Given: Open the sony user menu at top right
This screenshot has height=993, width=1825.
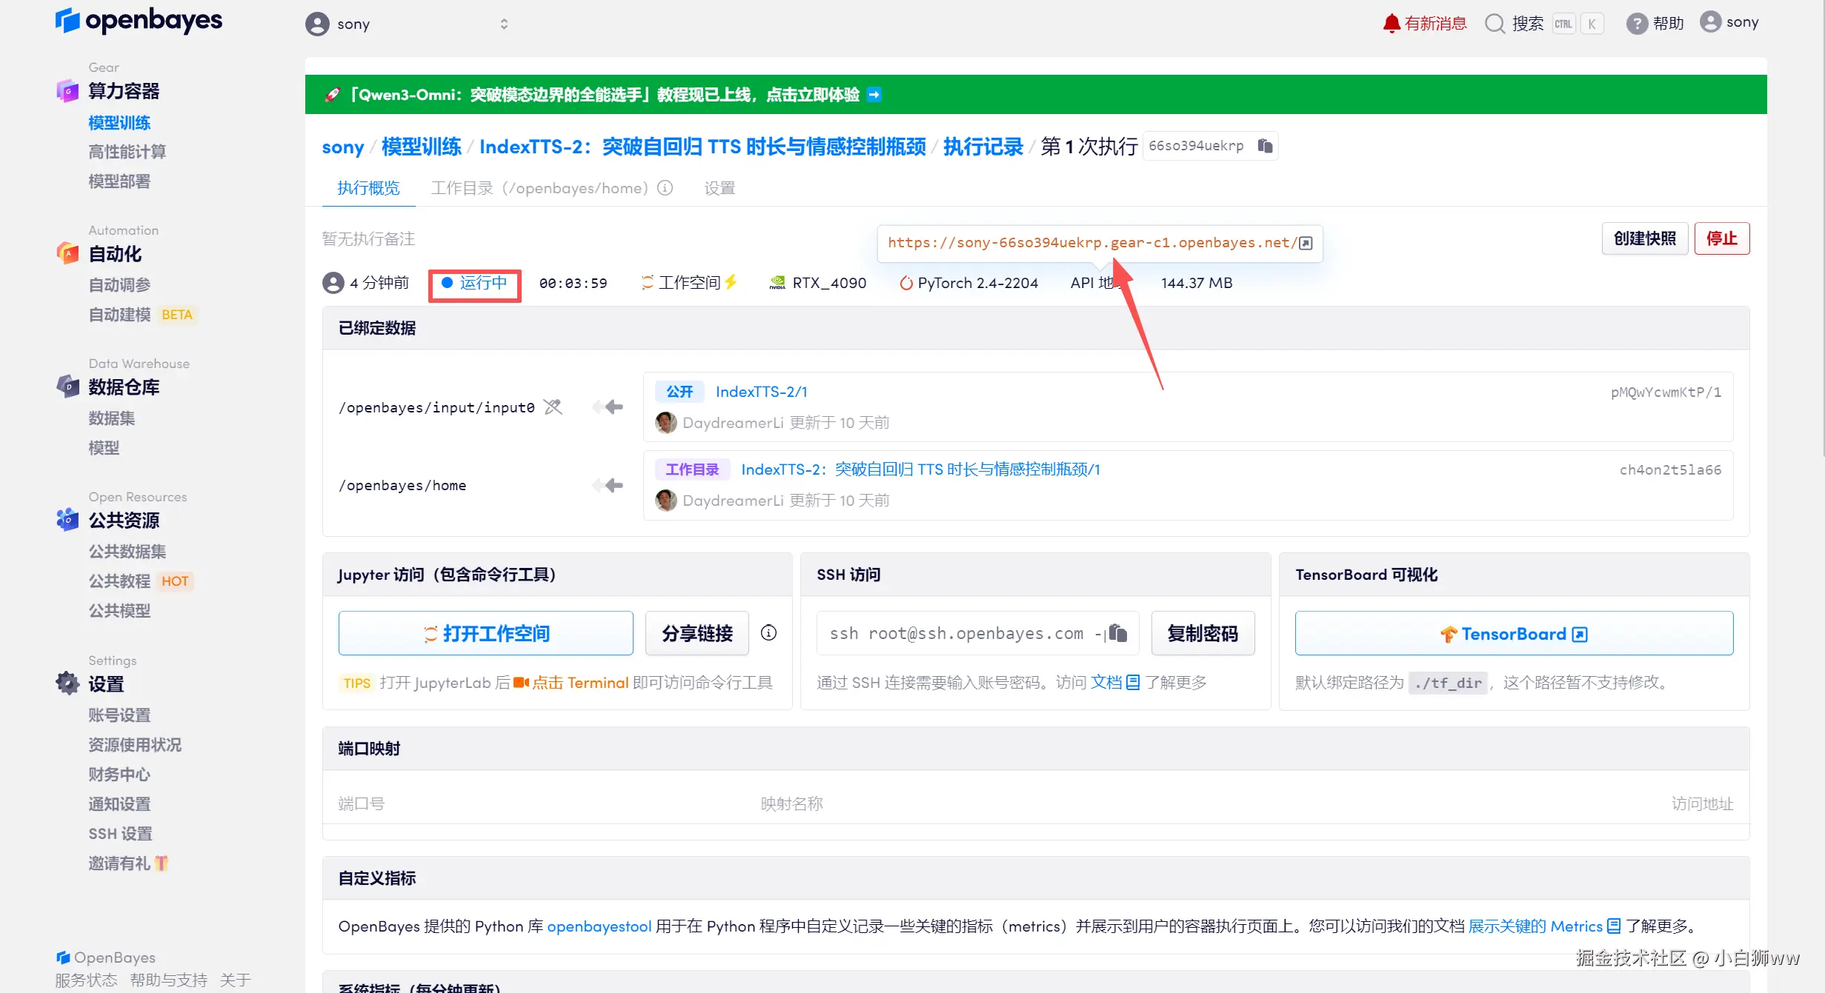Looking at the screenshot, I should coord(1729,22).
